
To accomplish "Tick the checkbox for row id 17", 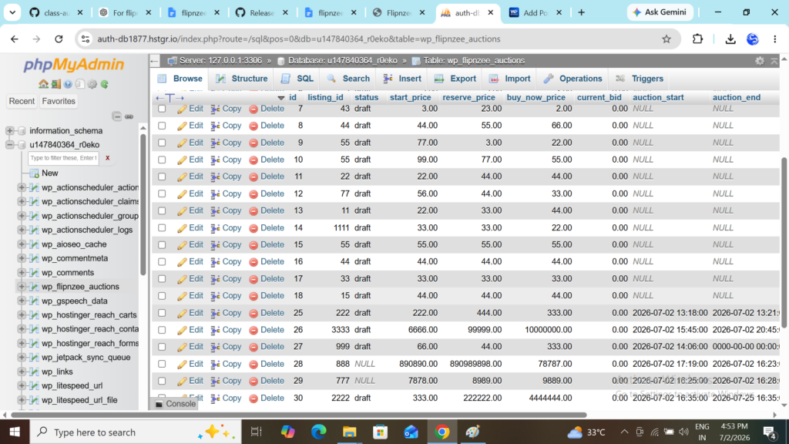I will coord(162,279).
